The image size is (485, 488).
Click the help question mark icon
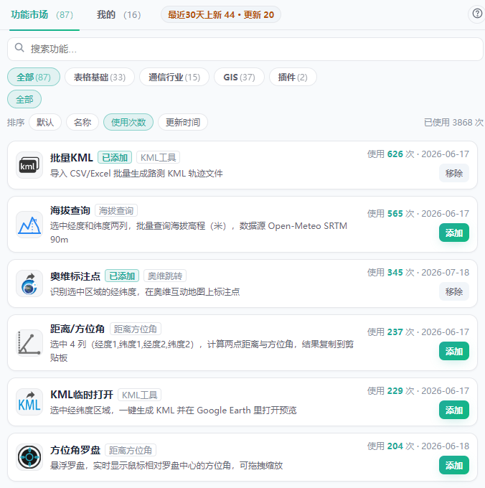[x=477, y=14]
